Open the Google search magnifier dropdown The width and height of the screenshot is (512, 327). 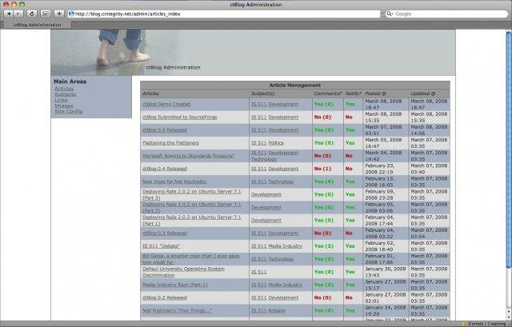click(x=390, y=14)
